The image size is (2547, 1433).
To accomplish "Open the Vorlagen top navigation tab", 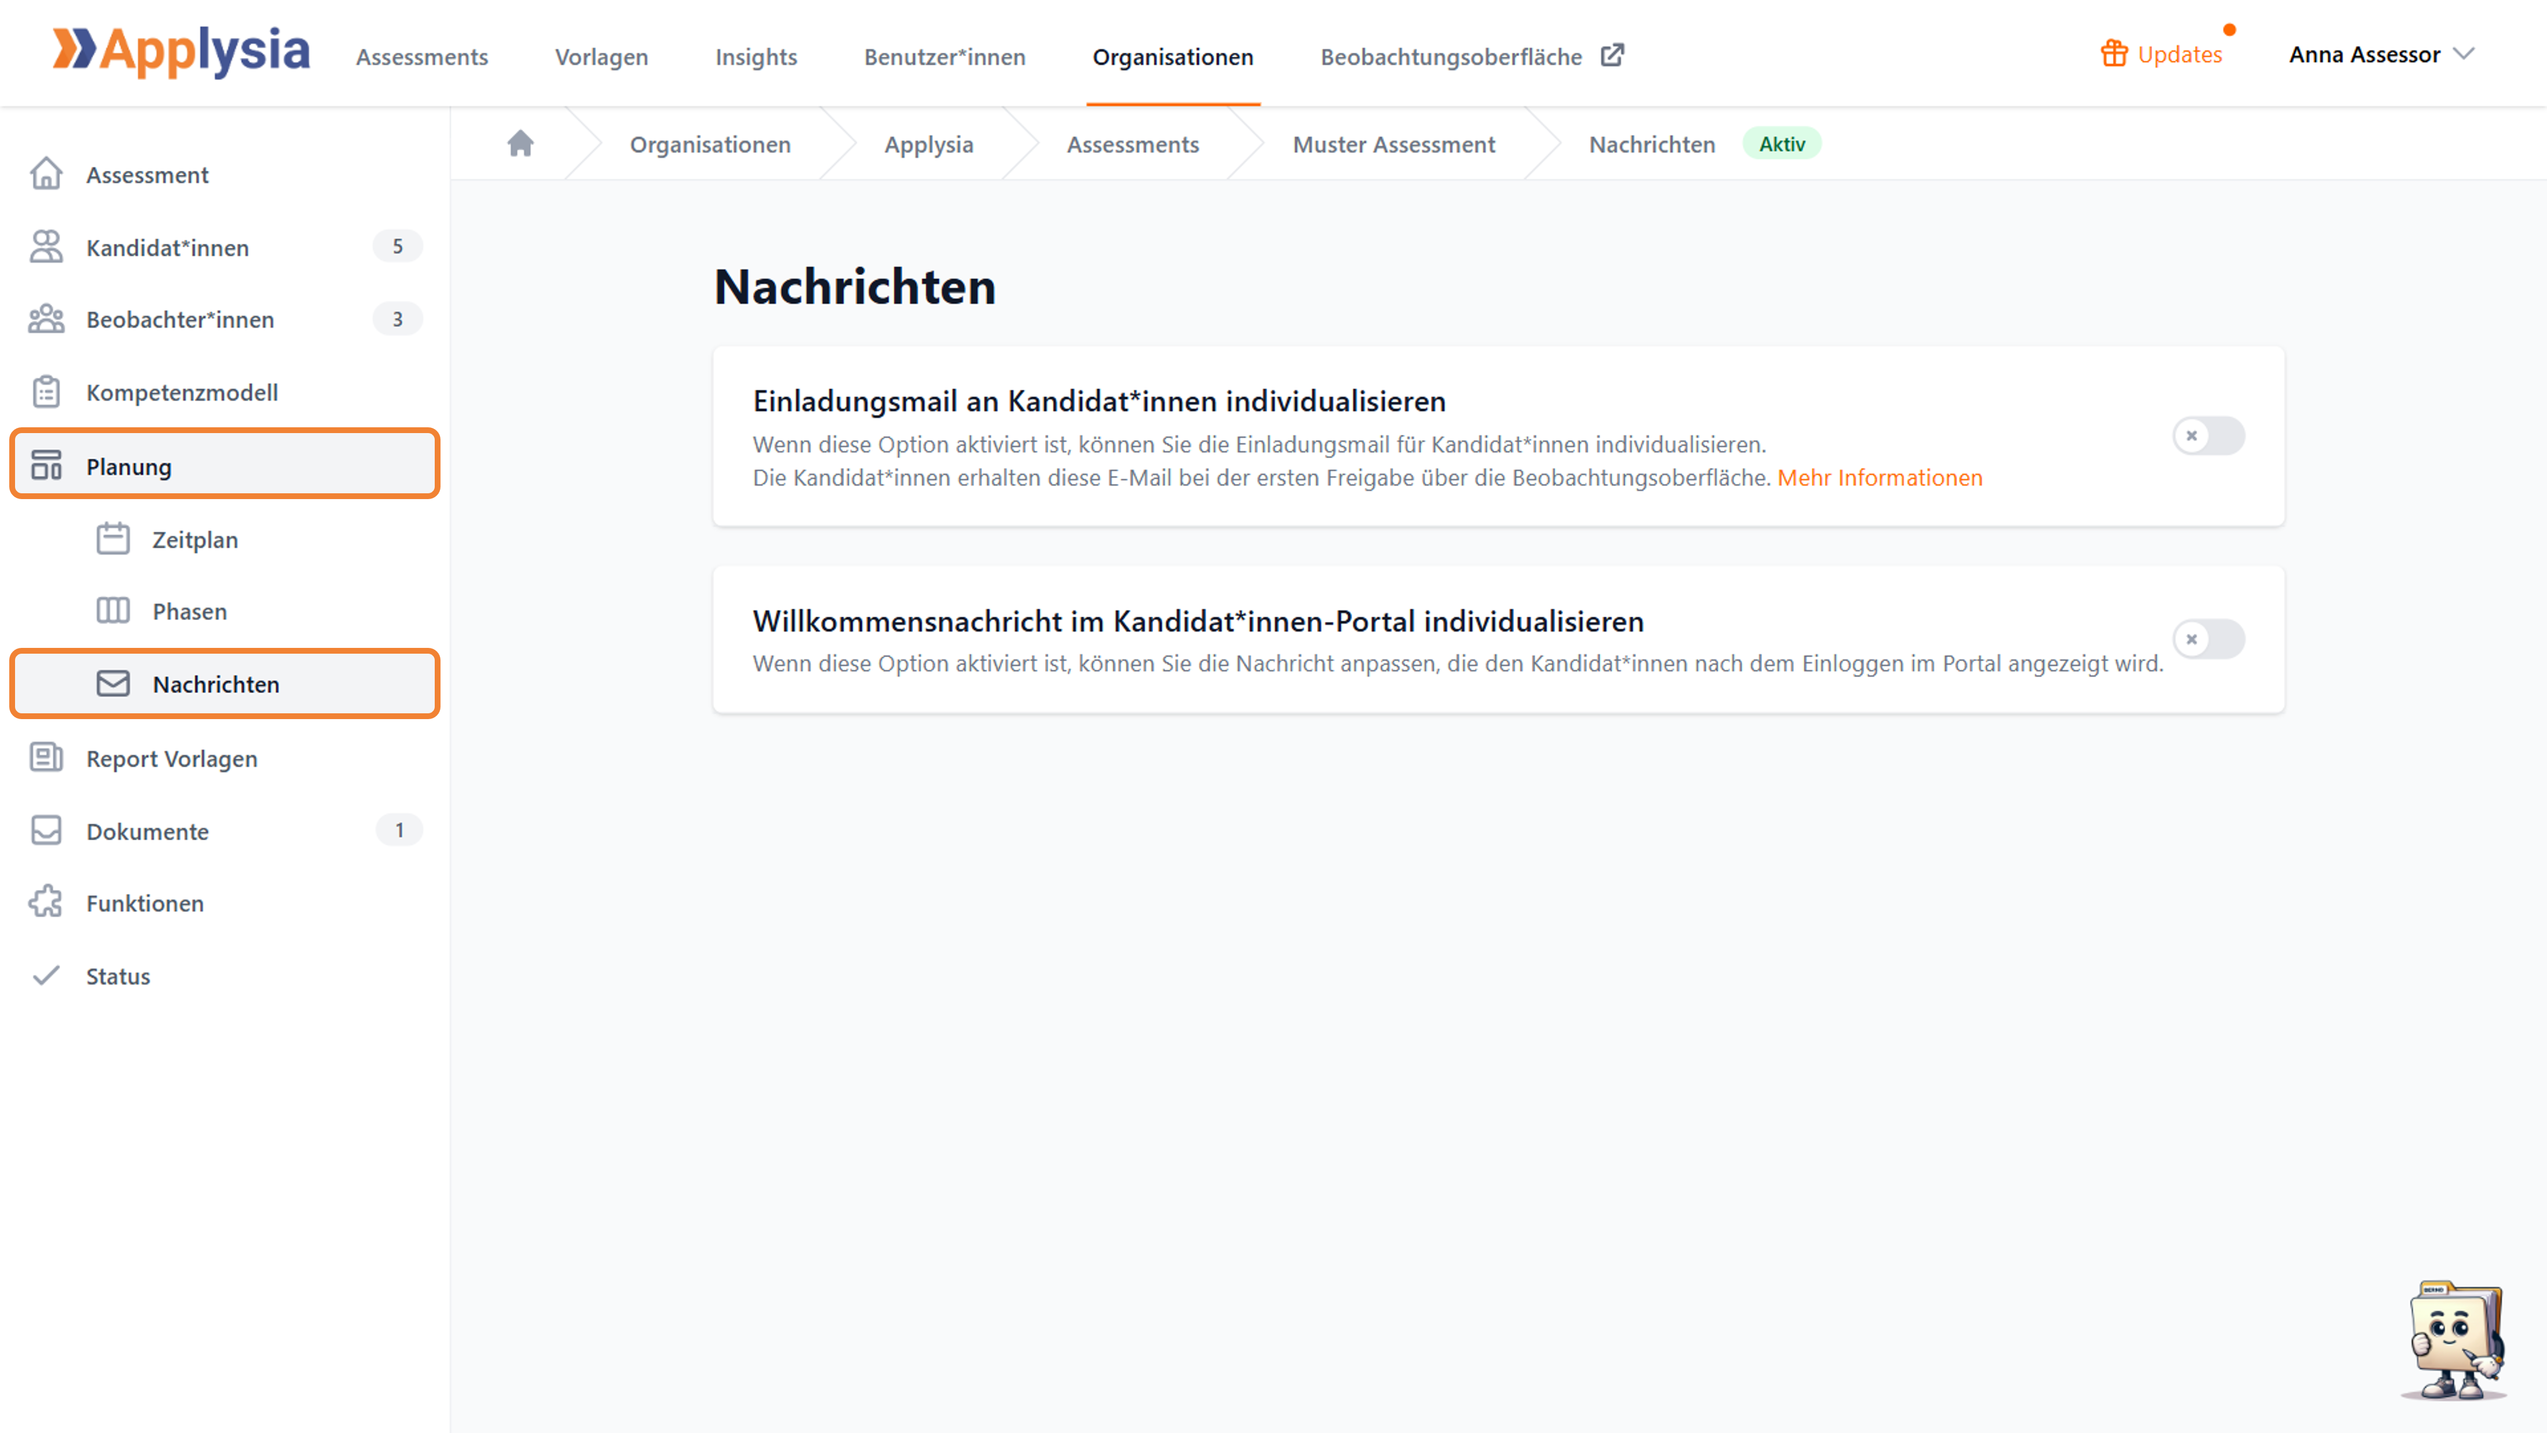I will [601, 57].
